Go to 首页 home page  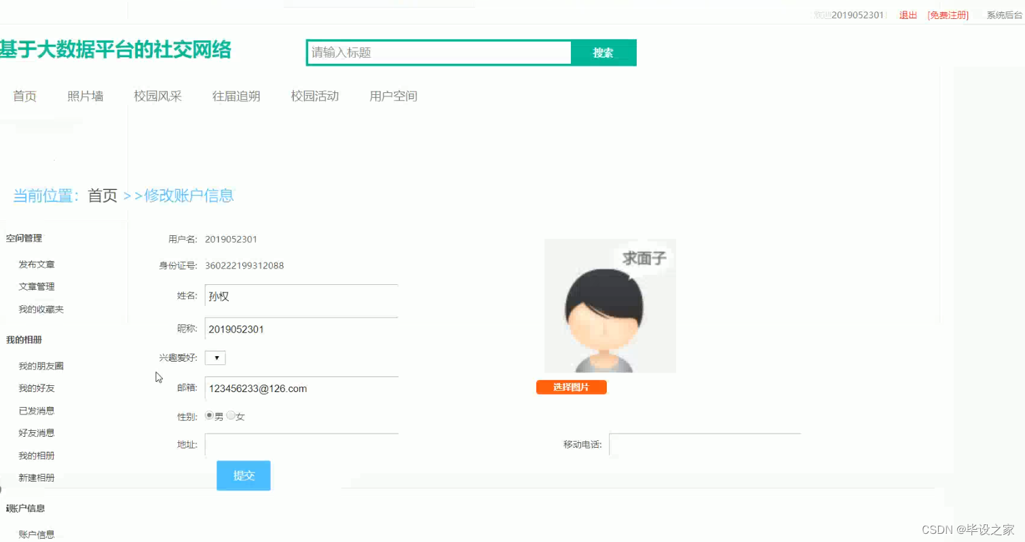24,96
